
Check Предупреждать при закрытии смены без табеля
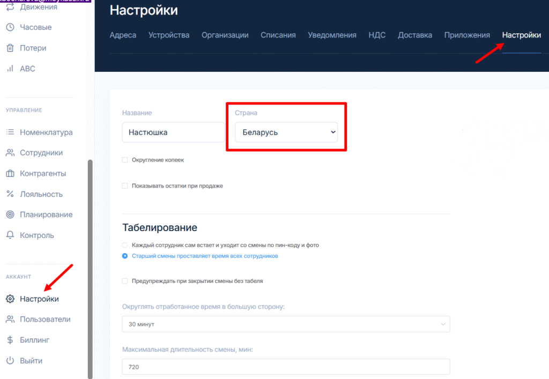click(x=124, y=281)
